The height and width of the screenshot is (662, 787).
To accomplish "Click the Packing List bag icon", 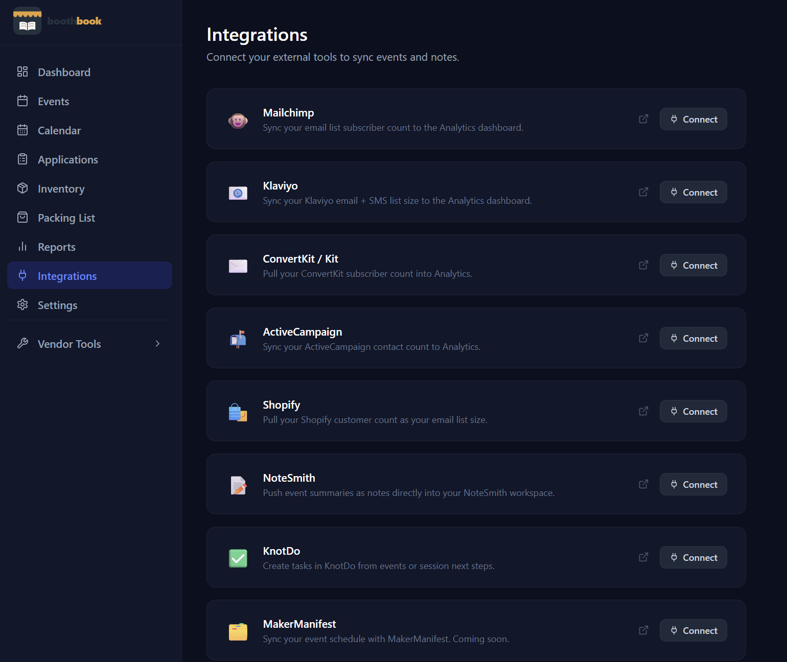I will 22,217.
